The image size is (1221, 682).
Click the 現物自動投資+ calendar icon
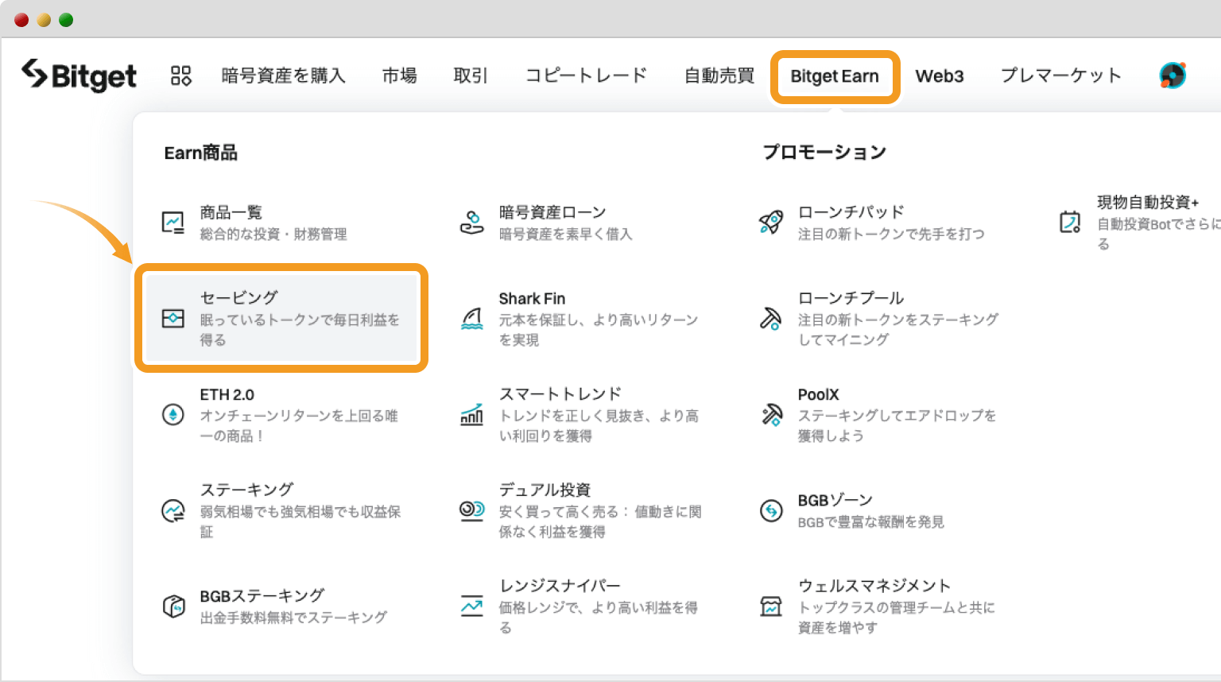pos(1070,222)
